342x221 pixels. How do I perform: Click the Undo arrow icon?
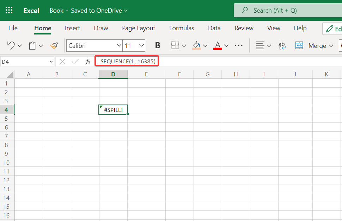[x=11, y=45]
